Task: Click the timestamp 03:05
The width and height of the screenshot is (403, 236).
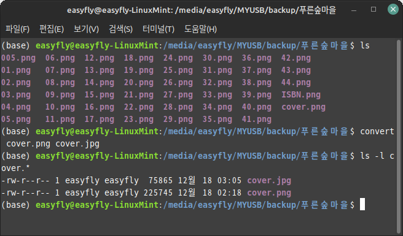Action: coord(229,181)
